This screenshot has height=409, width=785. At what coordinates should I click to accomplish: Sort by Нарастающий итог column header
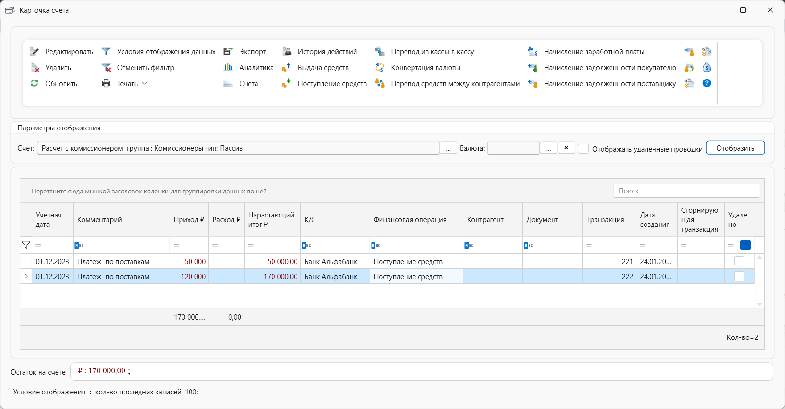coord(272,220)
